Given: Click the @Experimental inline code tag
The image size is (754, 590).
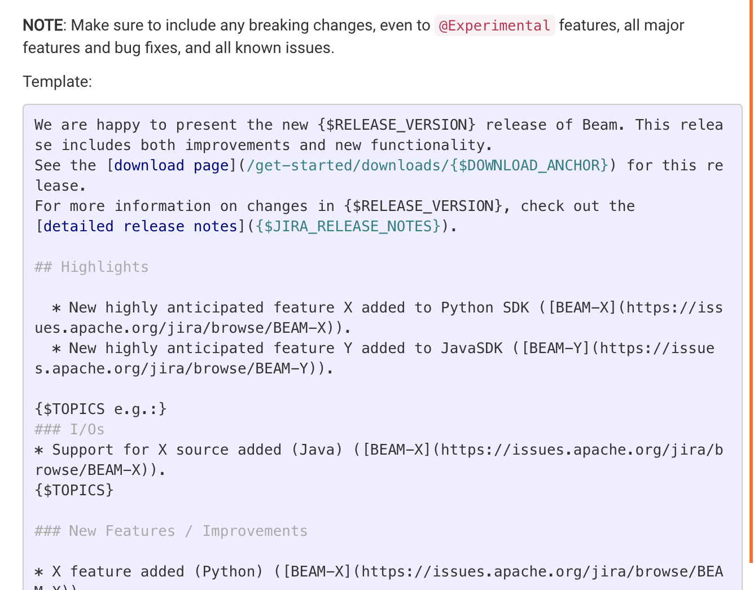Looking at the screenshot, I should pyautogui.click(x=494, y=25).
